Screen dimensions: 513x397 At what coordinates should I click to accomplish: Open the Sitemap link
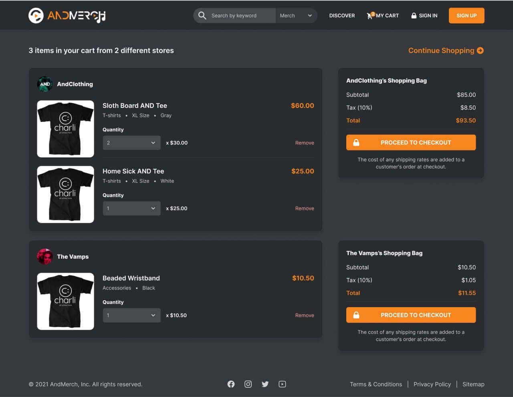click(473, 384)
